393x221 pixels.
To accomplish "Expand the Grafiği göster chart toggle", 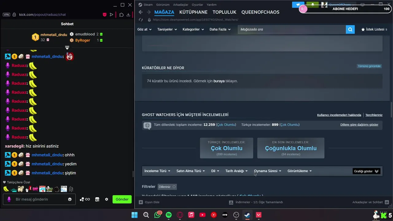I will (366, 171).
